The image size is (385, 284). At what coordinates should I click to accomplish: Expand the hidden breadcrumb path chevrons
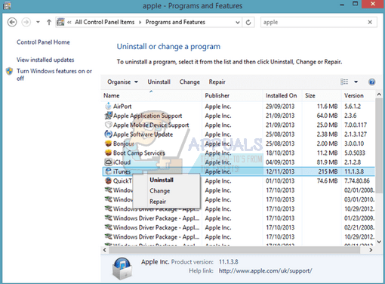[69, 22]
